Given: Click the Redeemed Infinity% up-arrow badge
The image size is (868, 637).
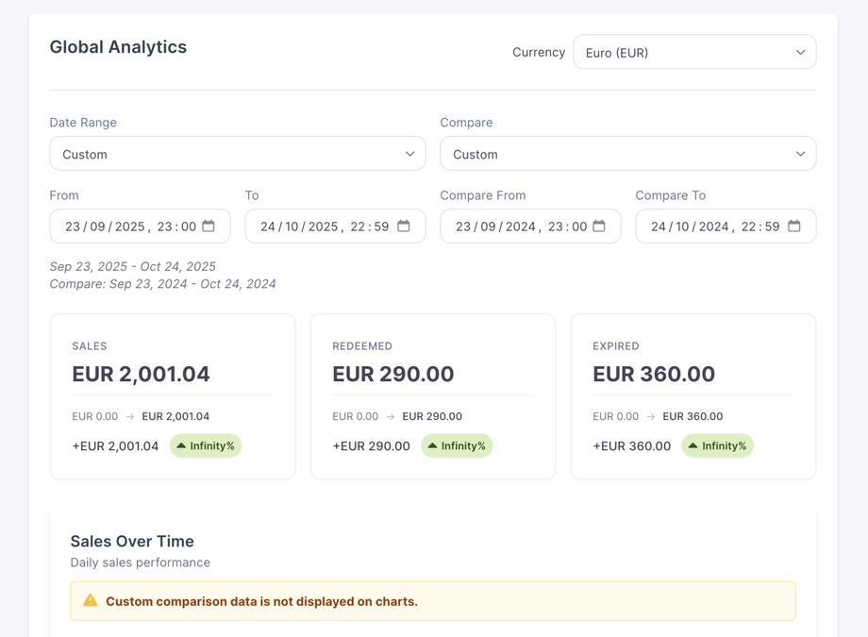Looking at the screenshot, I should click(457, 445).
